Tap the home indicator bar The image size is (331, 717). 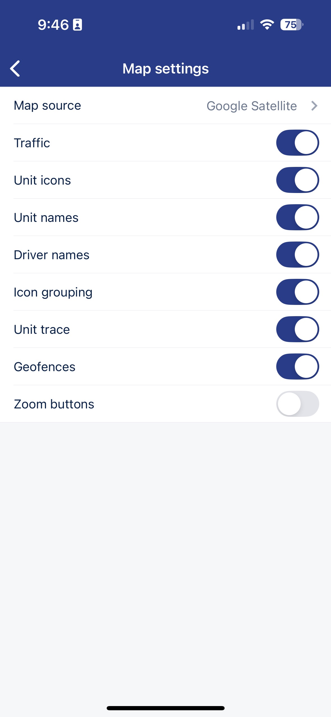click(165, 708)
